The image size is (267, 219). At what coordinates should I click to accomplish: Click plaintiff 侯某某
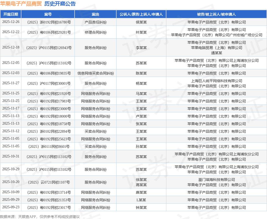(141, 22)
